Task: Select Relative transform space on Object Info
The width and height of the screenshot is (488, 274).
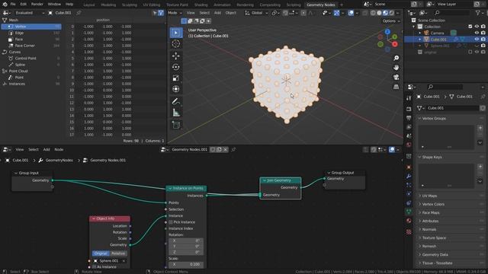Action: [118, 253]
